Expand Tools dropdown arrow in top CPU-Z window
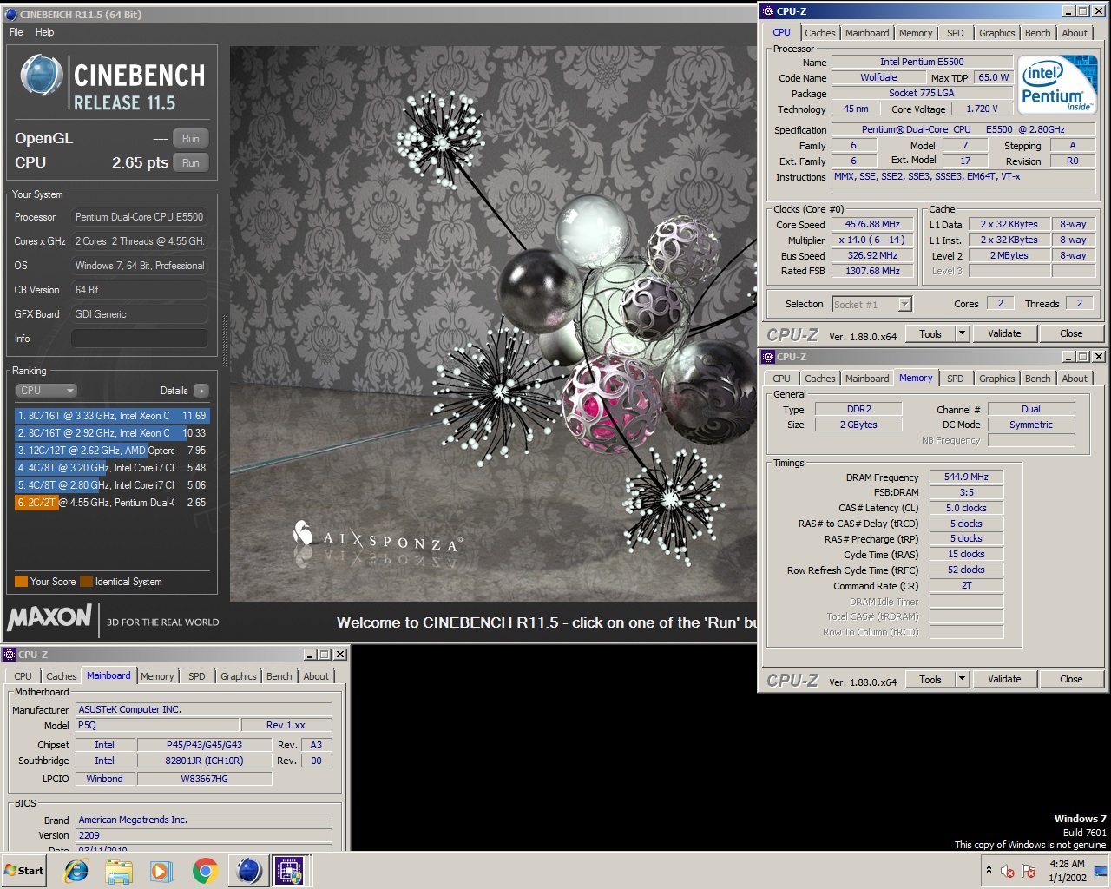Image resolution: width=1111 pixels, height=889 pixels. click(x=962, y=334)
